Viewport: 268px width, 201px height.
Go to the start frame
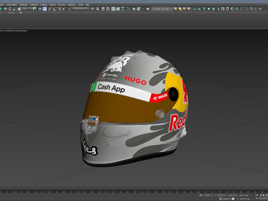(257, 195)
